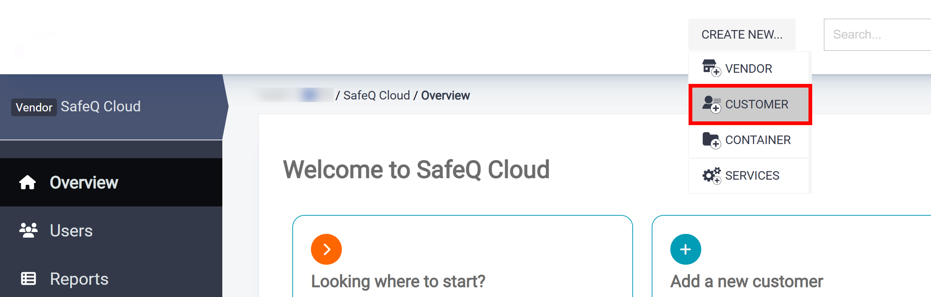Click the add-person icon next to CUSTOMER
The width and height of the screenshot is (931, 297).
point(711,104)
